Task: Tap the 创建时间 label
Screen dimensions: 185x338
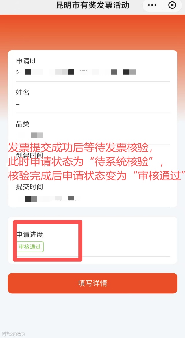Action: (x=29, y=155)
